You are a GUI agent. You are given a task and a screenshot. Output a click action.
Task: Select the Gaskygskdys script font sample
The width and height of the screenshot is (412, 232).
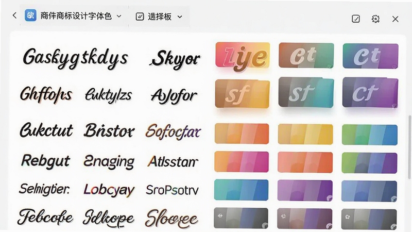(x=75, y=58)
